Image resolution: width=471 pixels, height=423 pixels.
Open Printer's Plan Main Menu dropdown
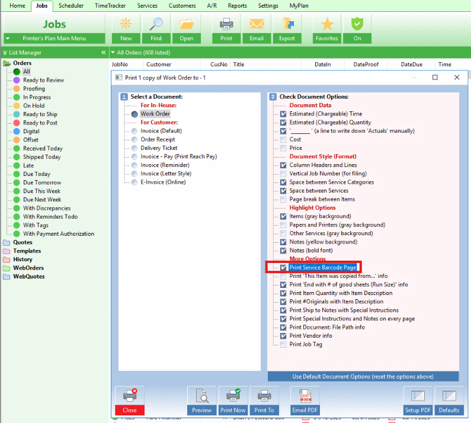pos(8,39)
